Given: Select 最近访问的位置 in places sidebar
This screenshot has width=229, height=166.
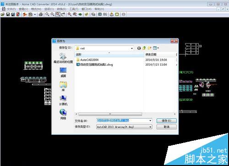Looking at the screenshot, I should click(x=63, y=58).
